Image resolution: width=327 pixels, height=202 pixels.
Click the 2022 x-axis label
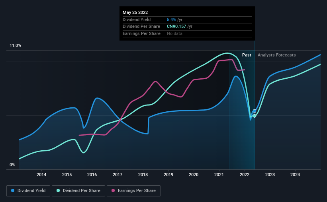[x=245, y=175]
